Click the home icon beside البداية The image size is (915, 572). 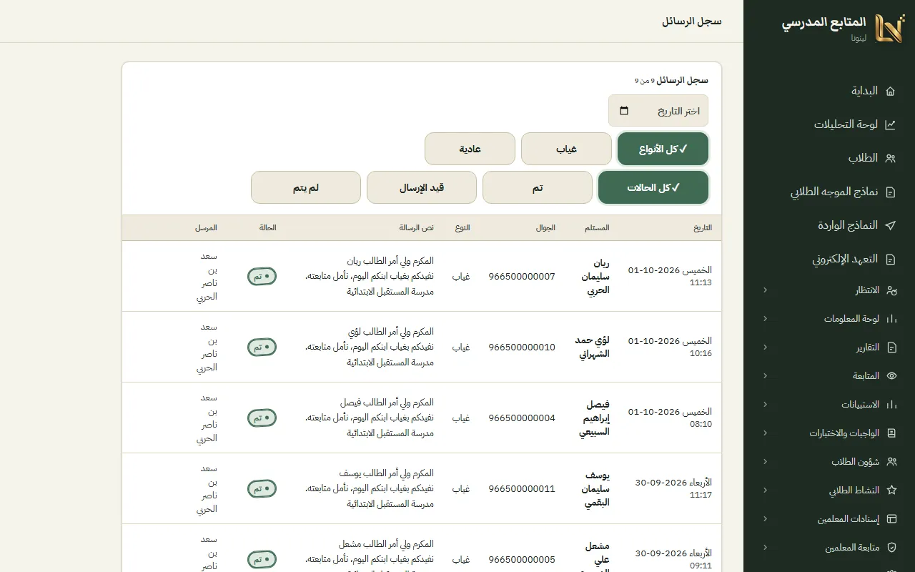coord(890,91)
